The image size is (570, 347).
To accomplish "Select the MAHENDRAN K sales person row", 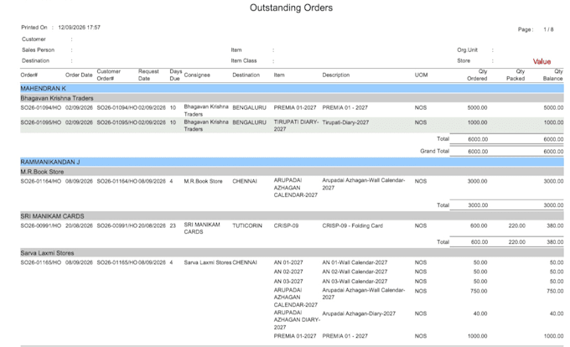I will [292, 88].
